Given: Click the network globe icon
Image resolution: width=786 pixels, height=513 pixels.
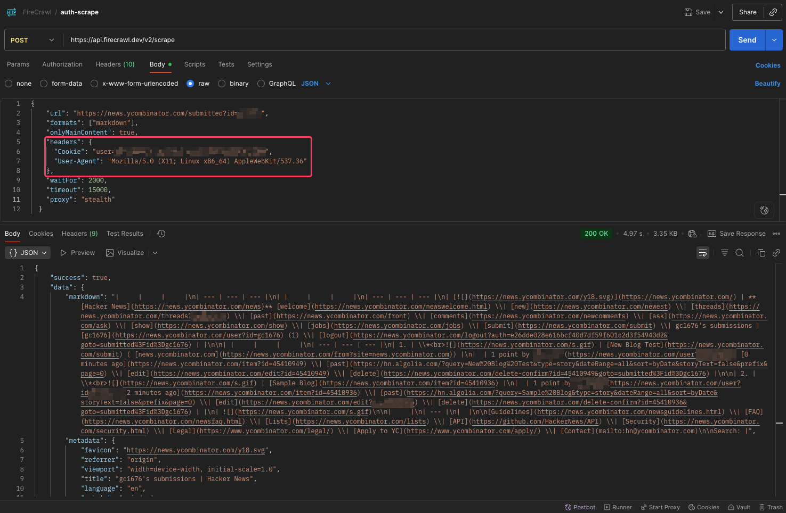Looking at the screenshot, I should click(x=692, y=234).
